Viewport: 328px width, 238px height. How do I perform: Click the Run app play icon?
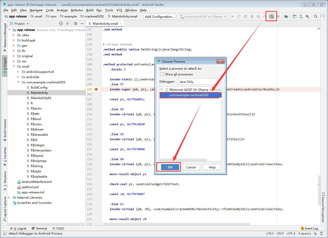(233, 16)
